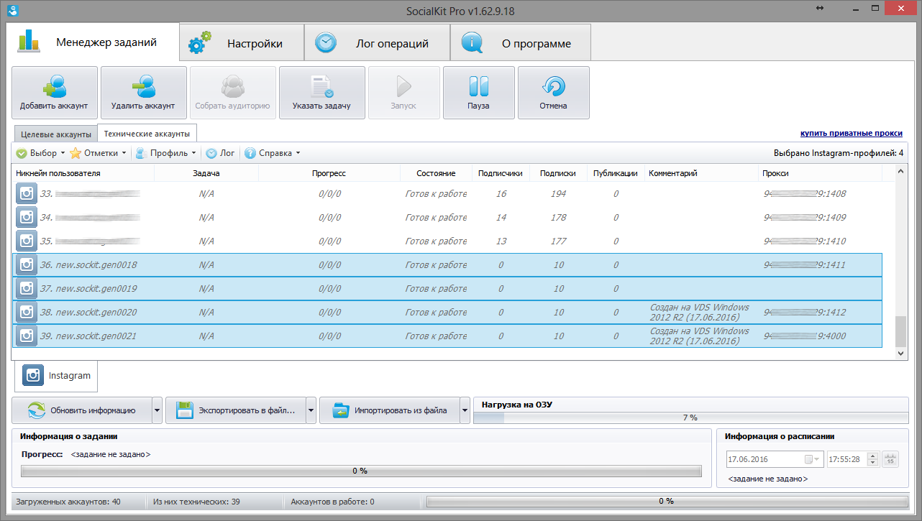Open the О программе tab
The height and width of the screenshot is (521, 922).
(521, 43)
